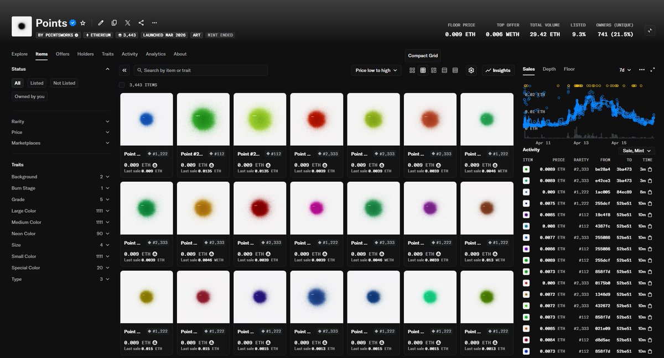
Task: Open the BY POINTSWORKS creator link
Action: point(58,35)
